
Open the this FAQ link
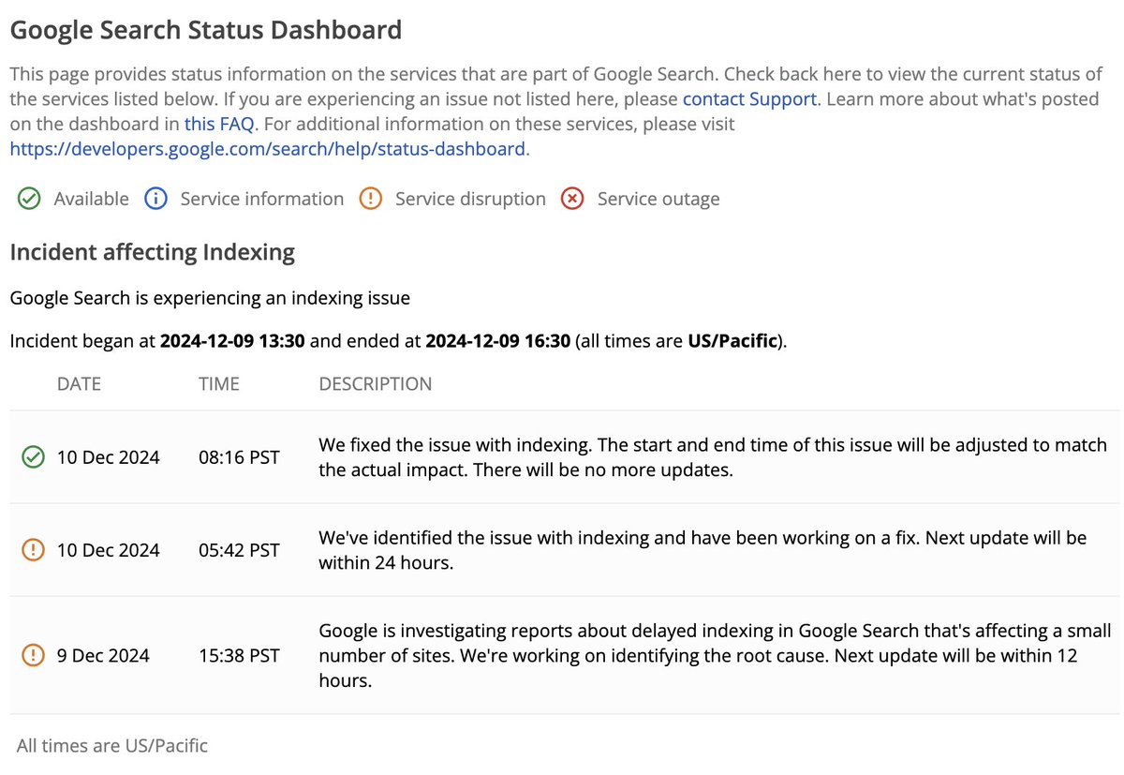[219, 124]
